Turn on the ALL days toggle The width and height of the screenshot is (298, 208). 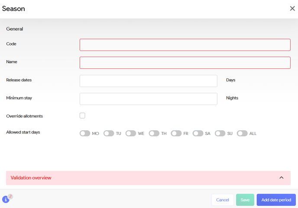pos(242,134)
